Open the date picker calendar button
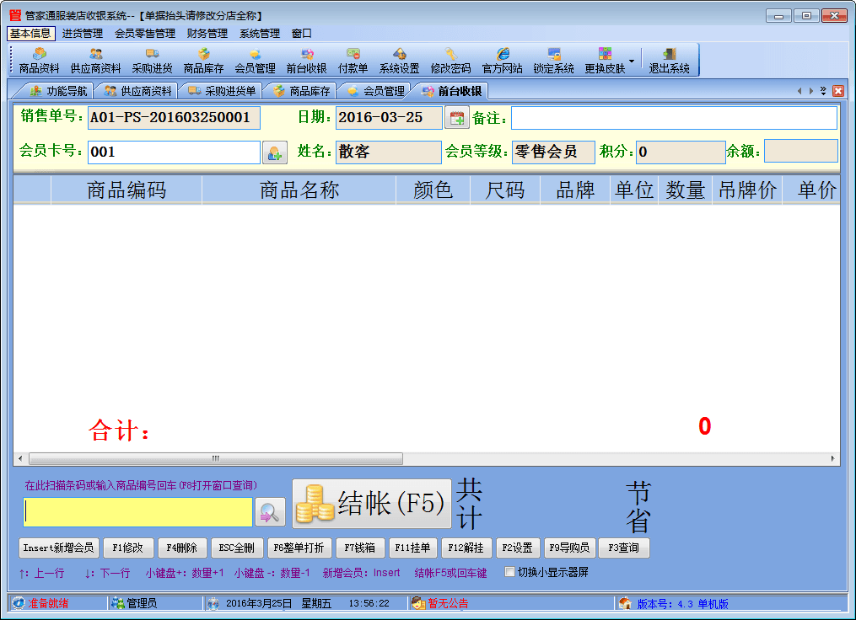Viewport: 856px width, 620px height. [x=456, y=118]
